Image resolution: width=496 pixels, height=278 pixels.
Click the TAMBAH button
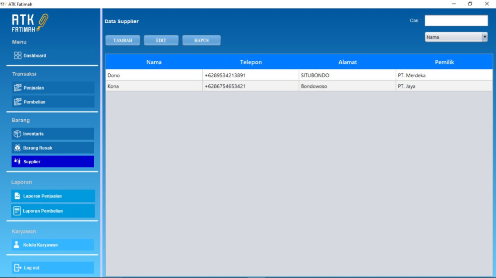pos(123,41)
